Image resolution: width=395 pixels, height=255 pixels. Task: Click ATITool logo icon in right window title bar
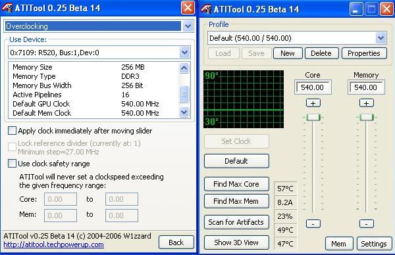206,9
